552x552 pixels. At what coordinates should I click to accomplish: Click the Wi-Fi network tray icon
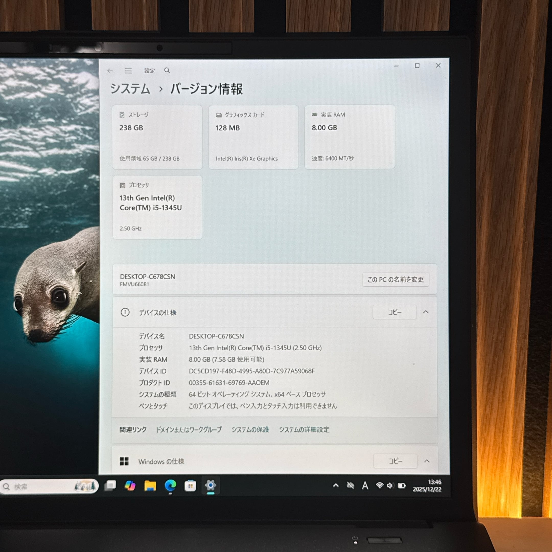[379, 486]
